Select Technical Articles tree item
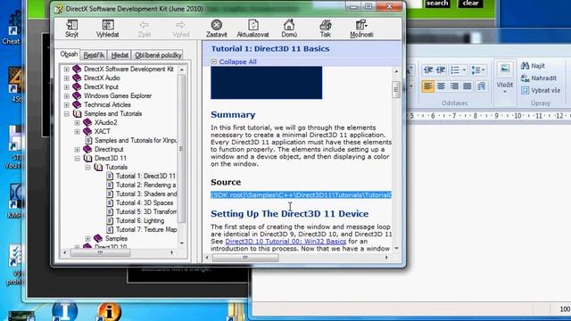The width and height of the screenshot is (571, 321). 107,105
